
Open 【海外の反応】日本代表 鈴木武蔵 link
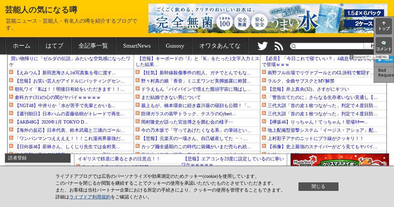tap(70, 130)
